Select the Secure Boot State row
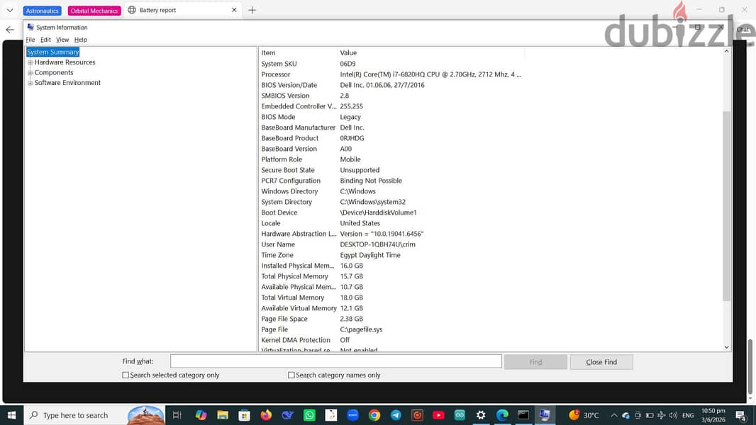The height and width of the screenshot is (425, 756). (x=391, y=170)
